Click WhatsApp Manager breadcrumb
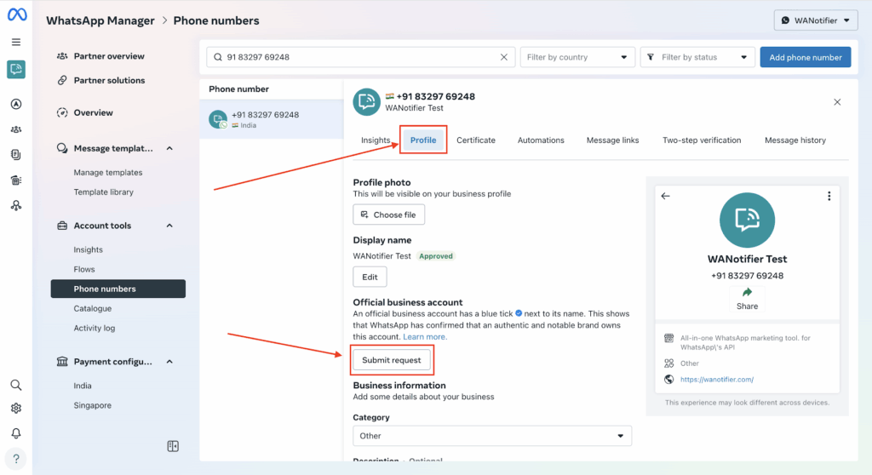 pyautogui.click(x=100, y=20)
